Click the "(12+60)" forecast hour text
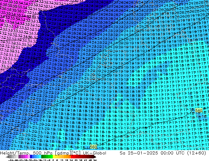 tap(196, 153)
